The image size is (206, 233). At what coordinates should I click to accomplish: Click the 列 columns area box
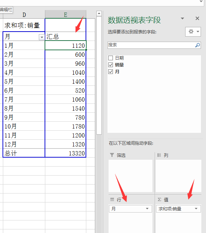[178, 176]
